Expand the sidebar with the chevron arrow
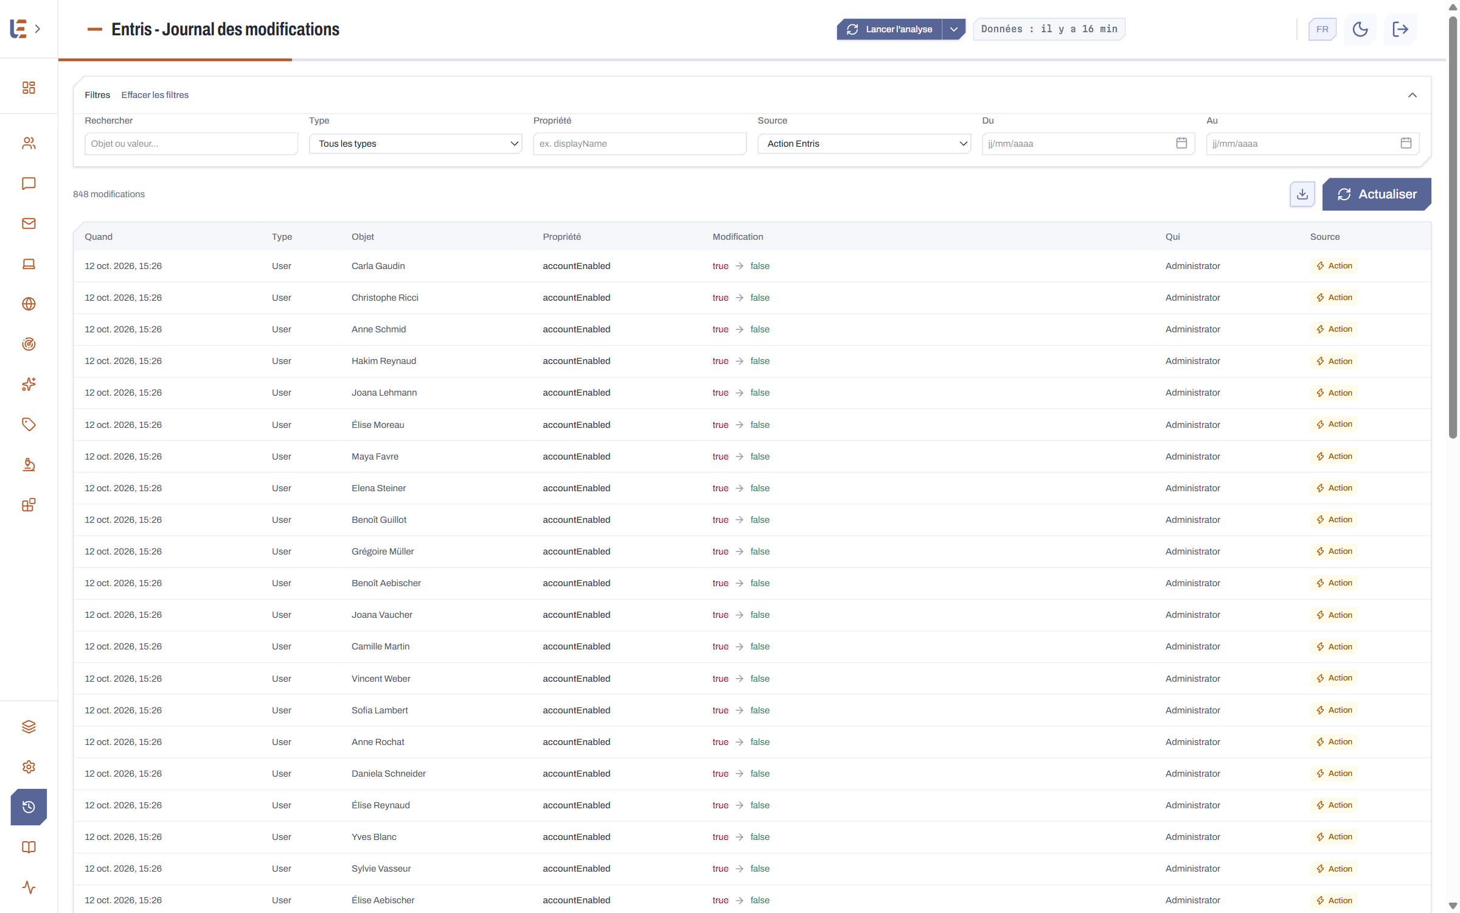This screenshot has width=1460, height=913. [38, 29]
